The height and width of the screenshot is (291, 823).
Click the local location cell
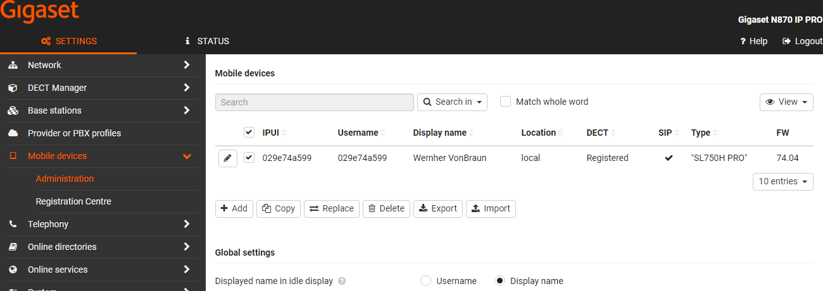pos(531,158)
